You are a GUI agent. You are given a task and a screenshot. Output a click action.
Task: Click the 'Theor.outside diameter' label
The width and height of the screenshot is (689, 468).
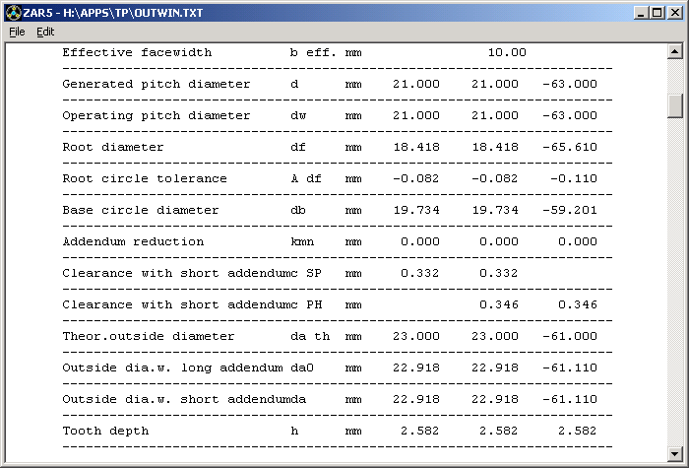[149, 336]
